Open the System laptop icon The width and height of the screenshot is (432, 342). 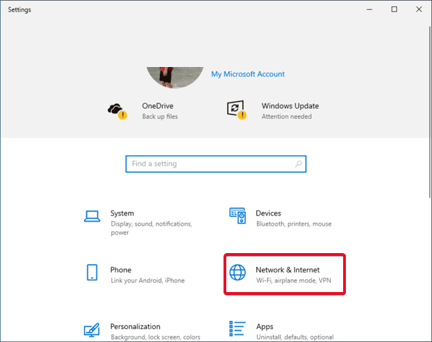tap(92, 216)
